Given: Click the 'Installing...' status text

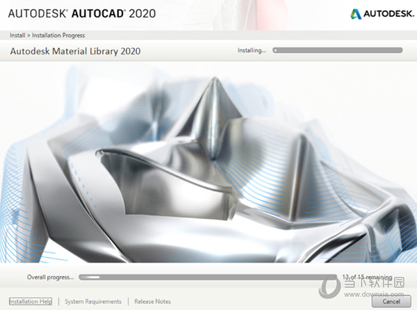Looking at the screenshot, I should pos(252,50).
